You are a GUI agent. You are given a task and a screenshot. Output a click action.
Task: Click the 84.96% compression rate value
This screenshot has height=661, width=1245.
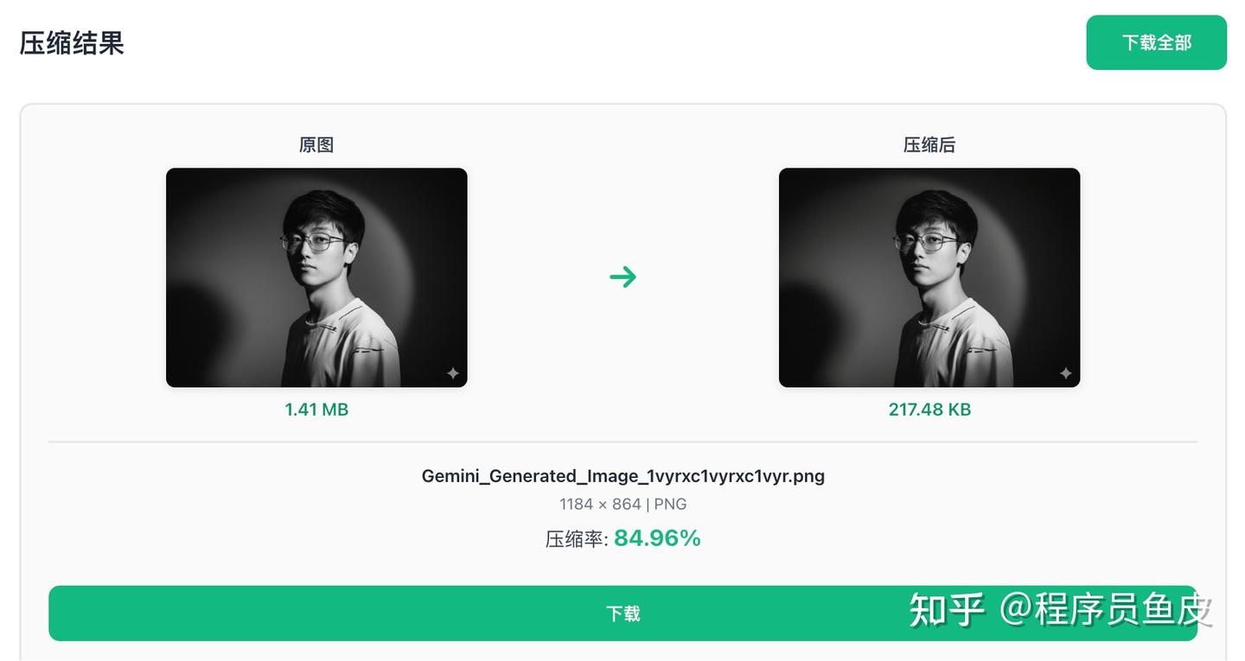point(657,538)
